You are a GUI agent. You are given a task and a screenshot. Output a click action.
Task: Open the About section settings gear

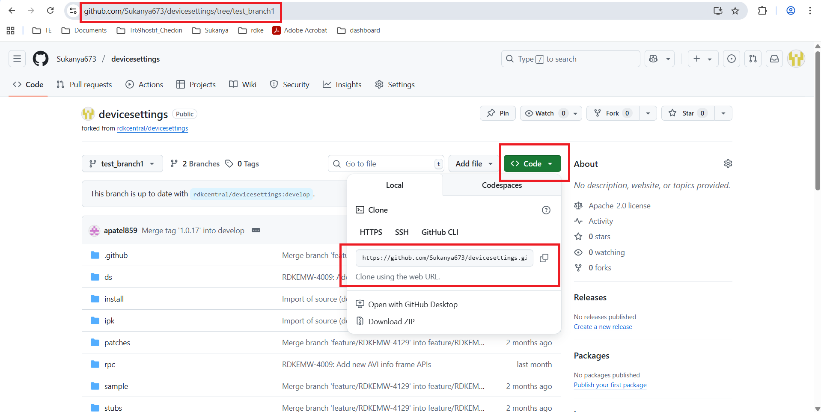728,163
